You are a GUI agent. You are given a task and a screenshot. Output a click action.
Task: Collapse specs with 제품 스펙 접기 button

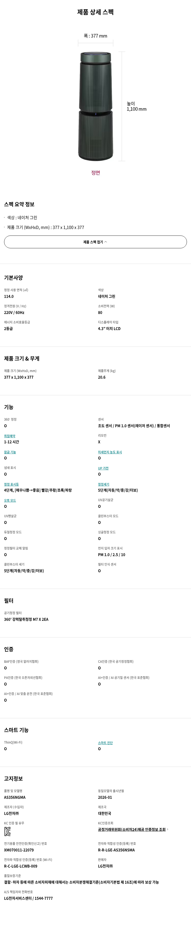(95, 242)
